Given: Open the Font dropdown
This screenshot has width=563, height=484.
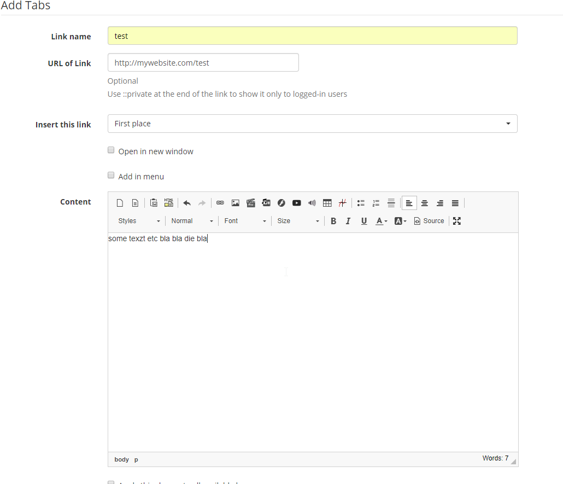Looking at the screenshot, I should (244, 220).
